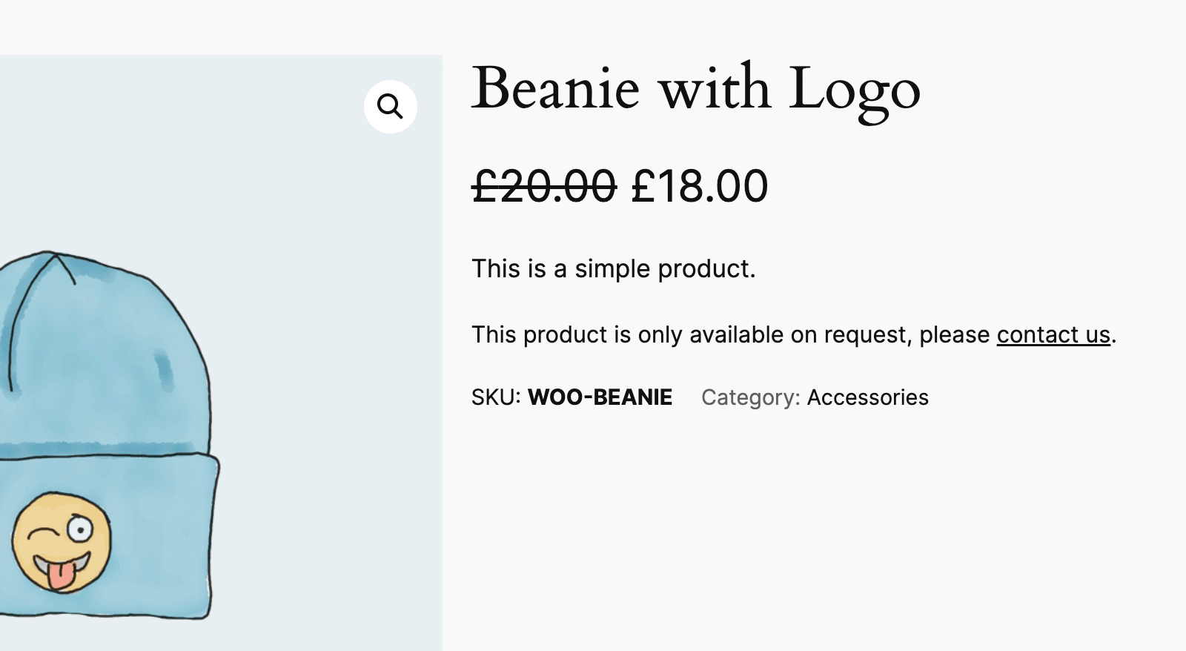Image resolution: width=1186 pixels, height=651 pixels.
Task: Click the sale price £18.00
Action: (698, 187)
